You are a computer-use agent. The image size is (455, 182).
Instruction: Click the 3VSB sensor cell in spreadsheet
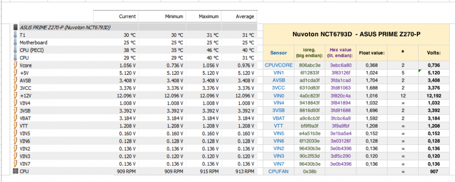278,110
